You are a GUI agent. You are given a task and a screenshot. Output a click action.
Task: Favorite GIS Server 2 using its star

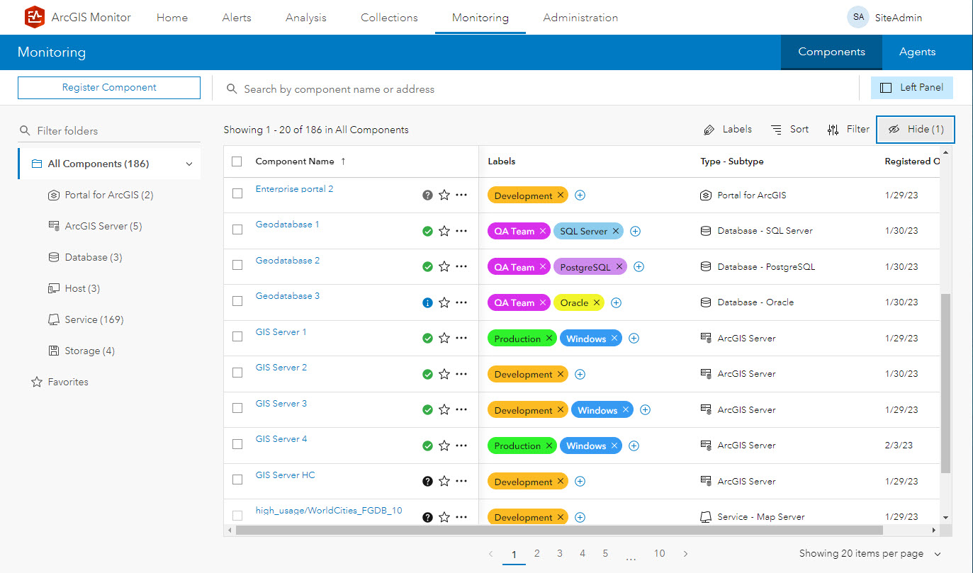click(444, 373)
